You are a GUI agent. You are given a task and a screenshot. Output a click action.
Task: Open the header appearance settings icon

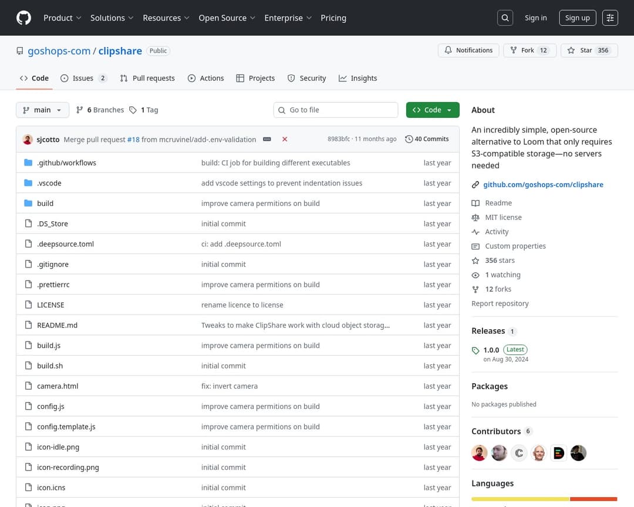(610, 18)
